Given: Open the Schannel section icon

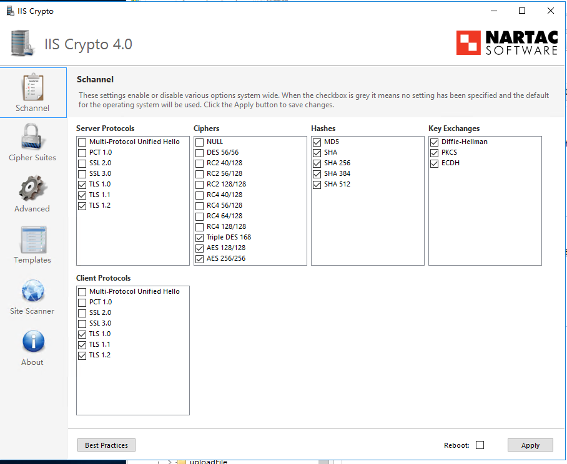Looking at the screenshot, I should point(33,87).
